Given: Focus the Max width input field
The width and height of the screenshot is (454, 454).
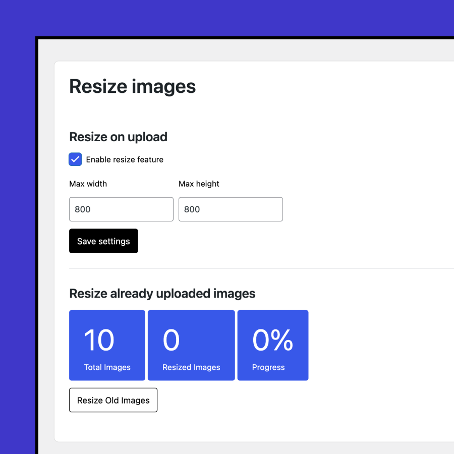Looking at the screenshot, I should click(121, 209).
